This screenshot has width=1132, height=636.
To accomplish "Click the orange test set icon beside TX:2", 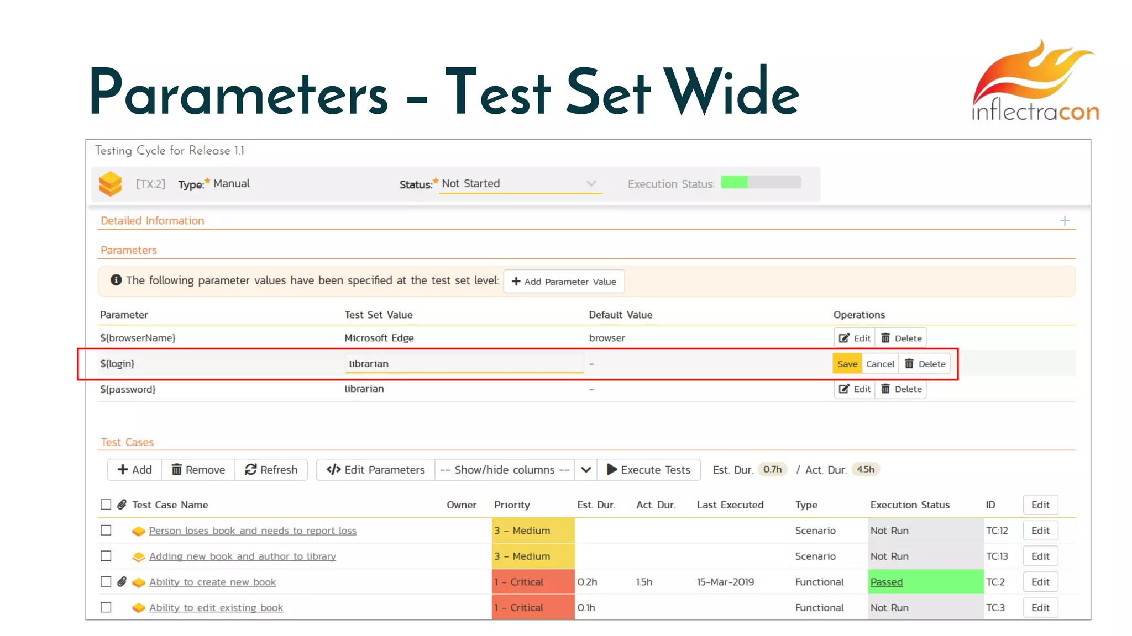I will [110, 184].
